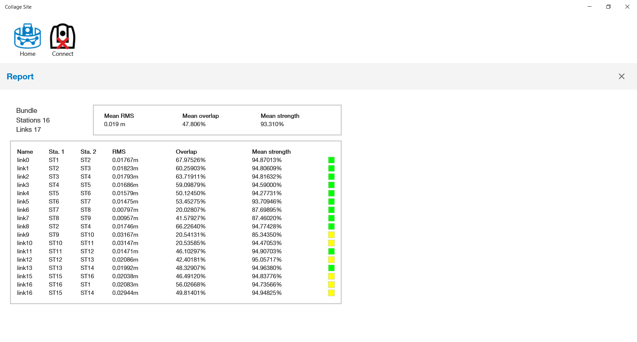Select the link3 row name
The image size is (637, 342).
point(23,185)
